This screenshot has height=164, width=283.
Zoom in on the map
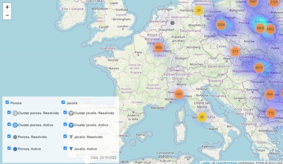point(7,7)
